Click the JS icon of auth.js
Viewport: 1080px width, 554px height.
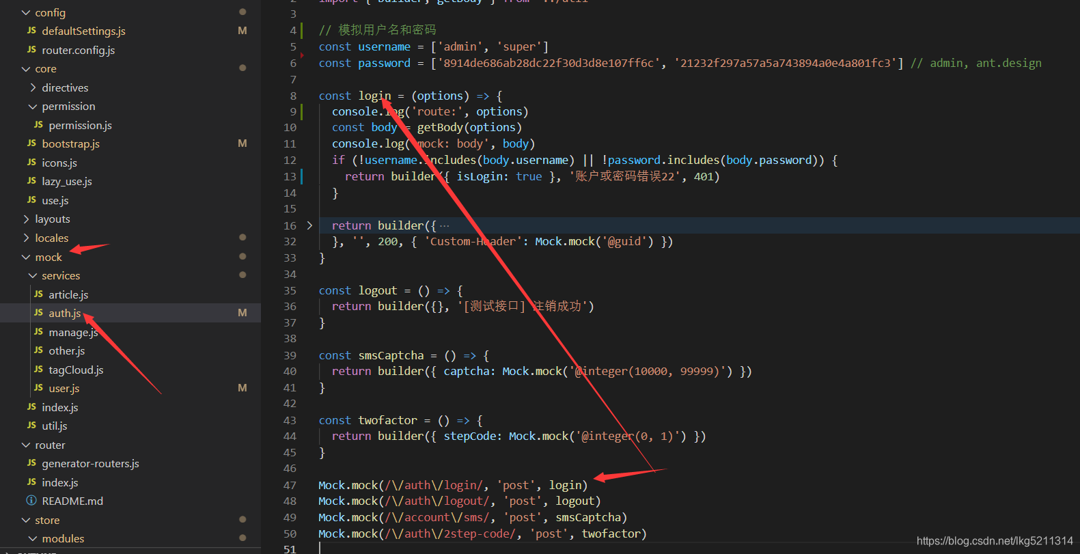click(38, 312)
